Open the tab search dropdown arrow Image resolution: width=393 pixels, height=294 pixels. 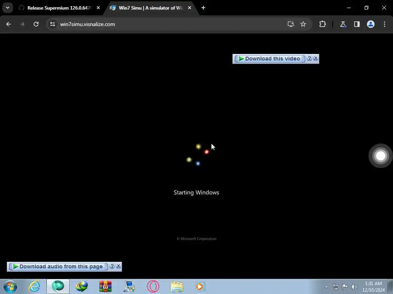pos(8,8)
